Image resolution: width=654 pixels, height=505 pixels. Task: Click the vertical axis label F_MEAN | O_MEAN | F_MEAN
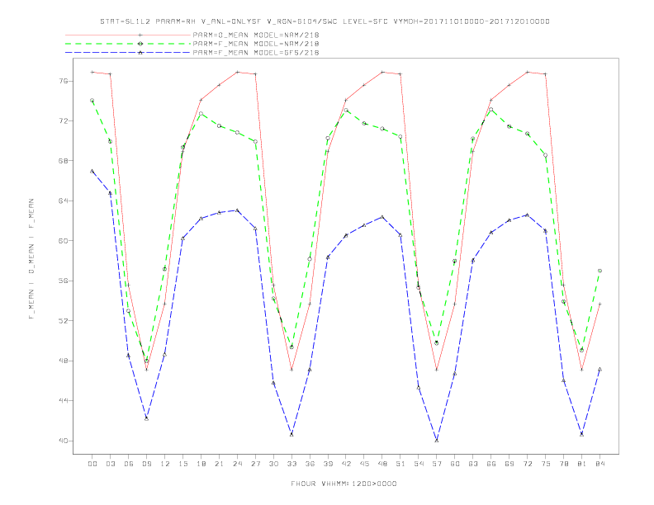click(31, 259)
